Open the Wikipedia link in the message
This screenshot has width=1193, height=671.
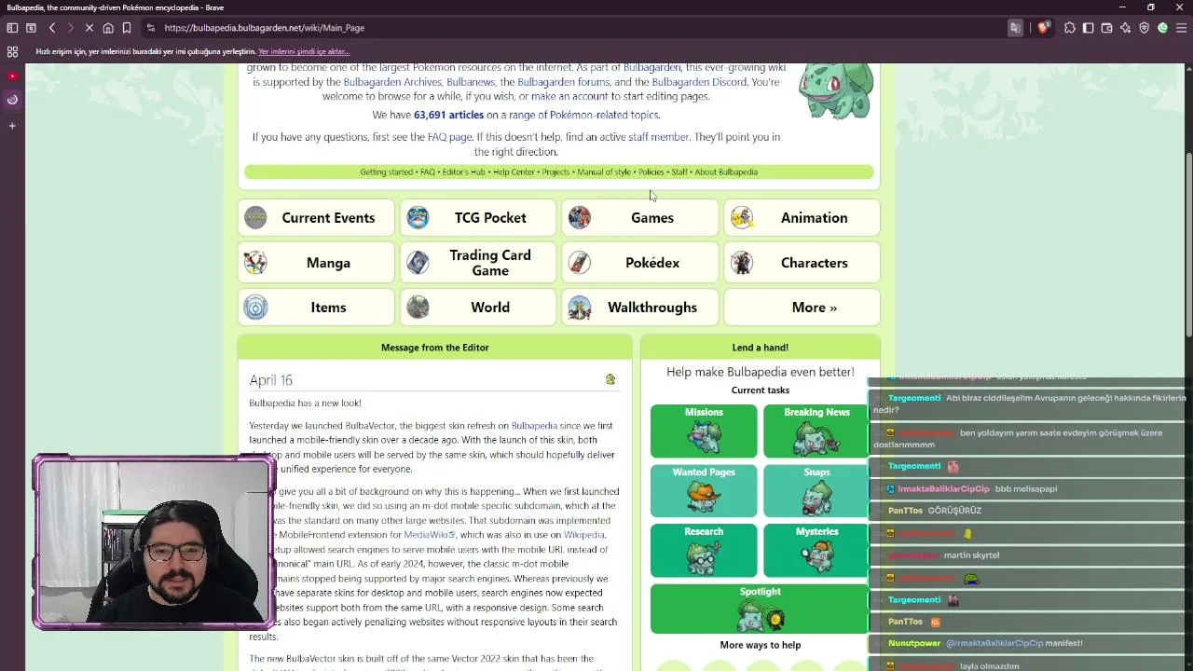(583, 535)
